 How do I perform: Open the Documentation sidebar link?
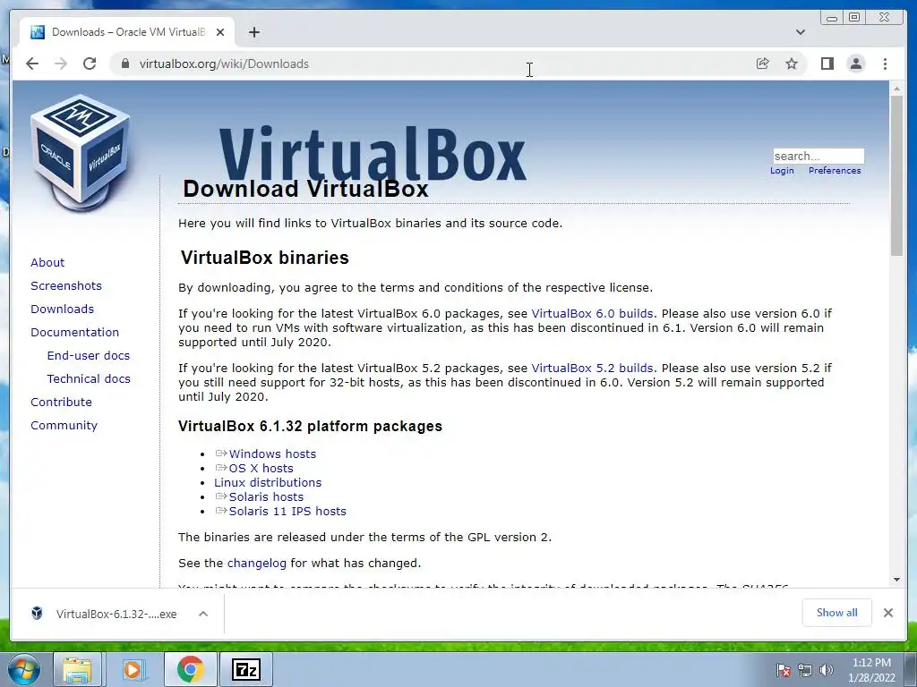point(74,333)
